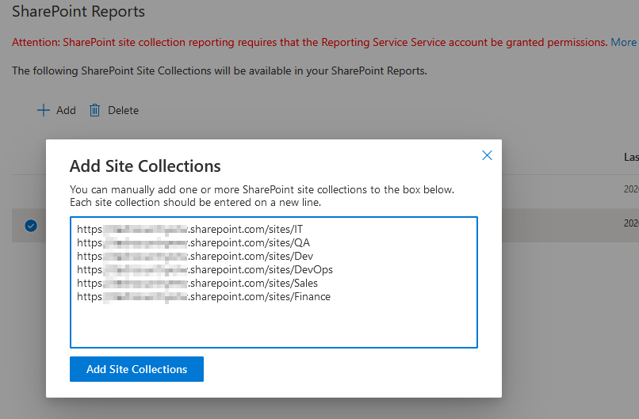Click the line ending in /sites/Dev

coord(195,256)
